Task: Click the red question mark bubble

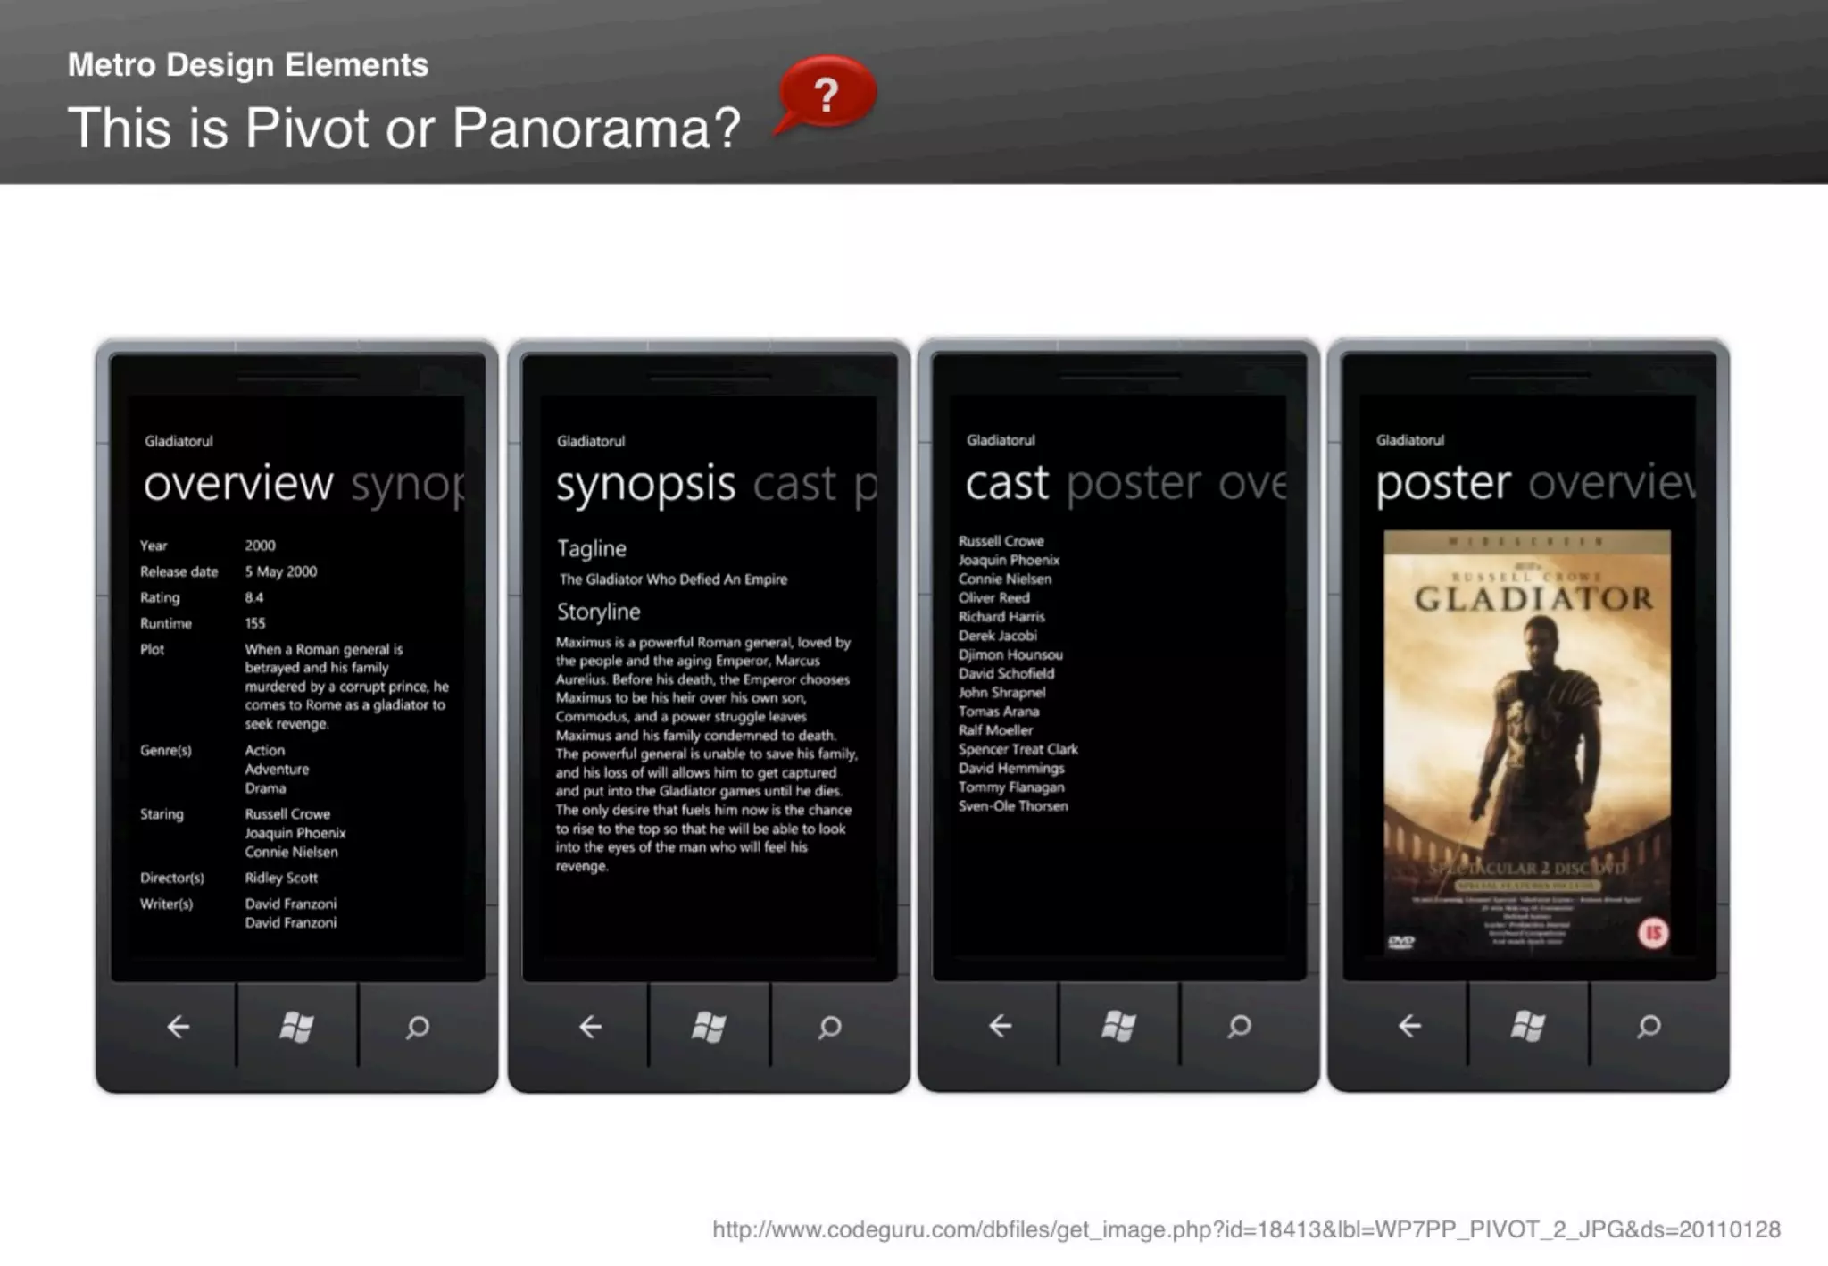Action: pos(827,93)
